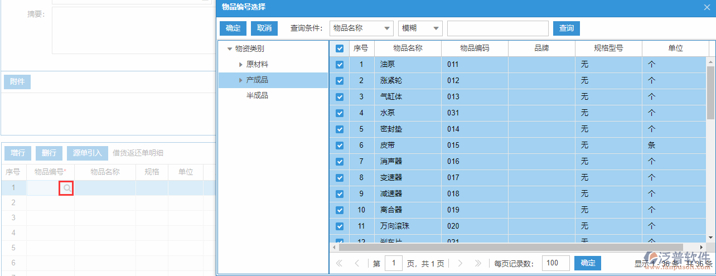Click the 油泵 item name cell
The image size is (716, 276).
tap(408, 65)
